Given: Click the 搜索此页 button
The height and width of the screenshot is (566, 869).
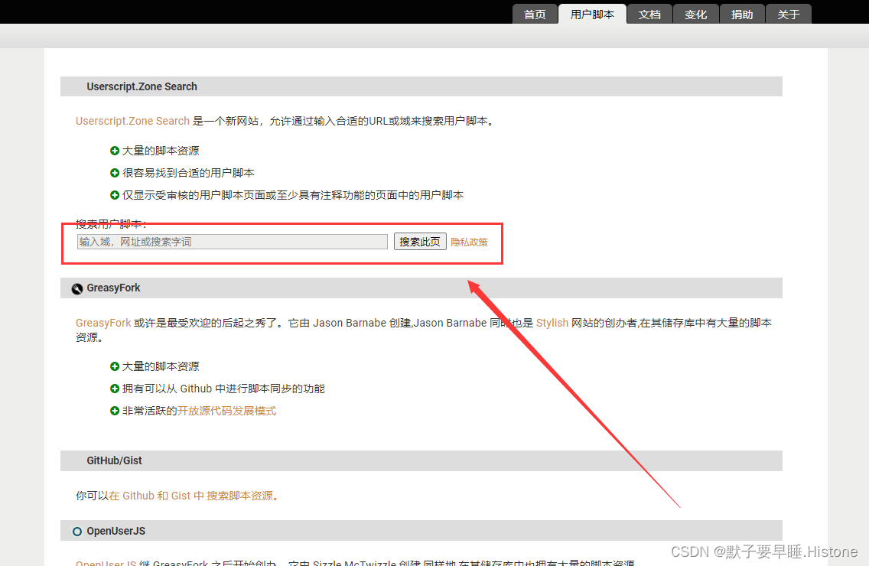Looking at the screenshot, I should pos(420,242).
